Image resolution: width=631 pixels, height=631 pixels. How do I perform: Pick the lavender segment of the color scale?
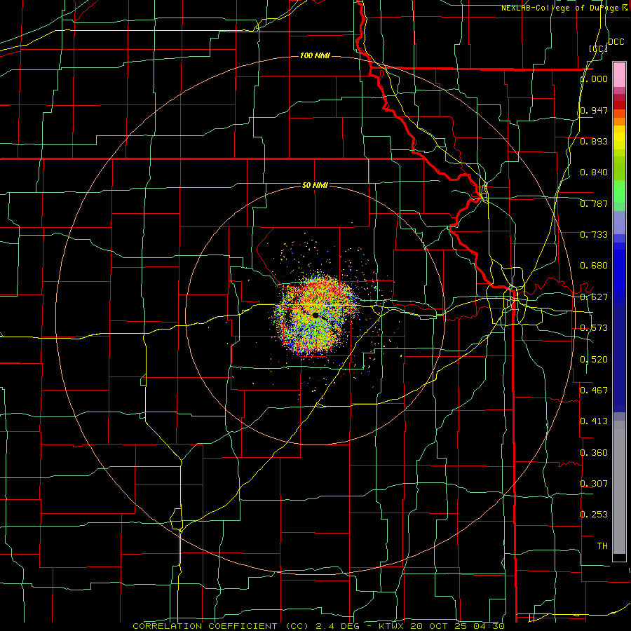click(x=619, y=222)
